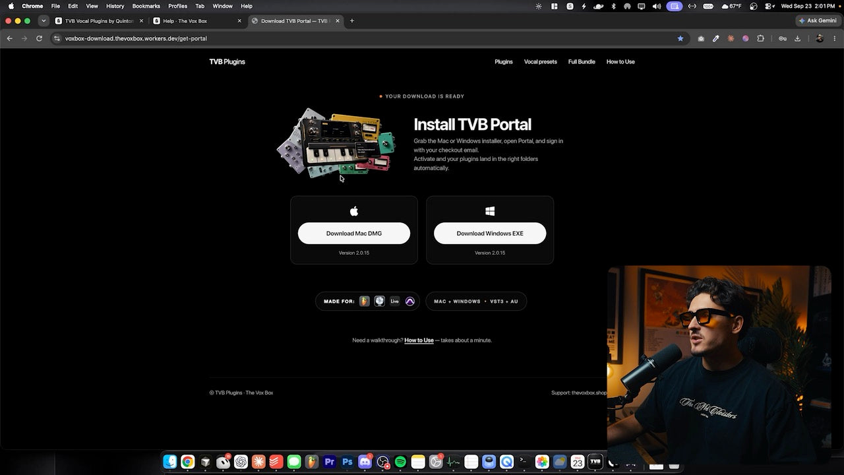Click the purple DAW icon in Made For
This screenshot has width=844, height=475.
[409, 301]
